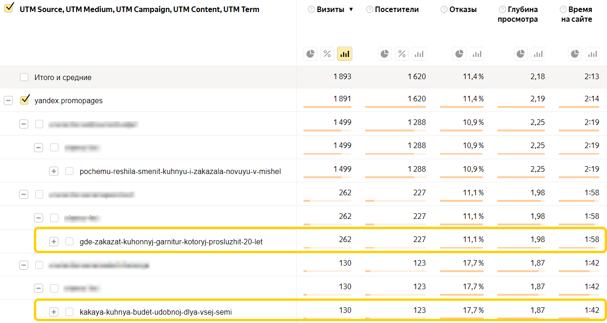Switch Визиты column to percent view
Image resolution: width=607 pixels, height=323 pixels.
[x=327, y=54]
